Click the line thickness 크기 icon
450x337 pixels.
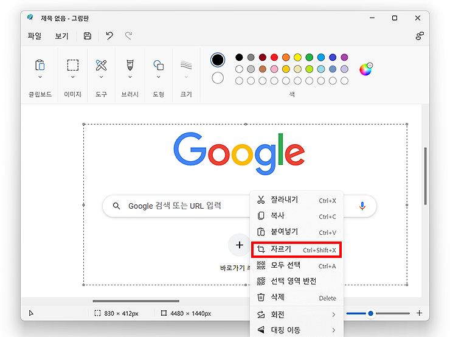click(x=186, y=65)
